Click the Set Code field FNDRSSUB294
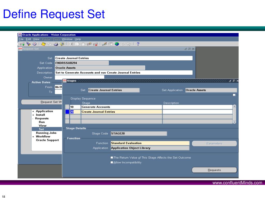 [x=82, y=63]
